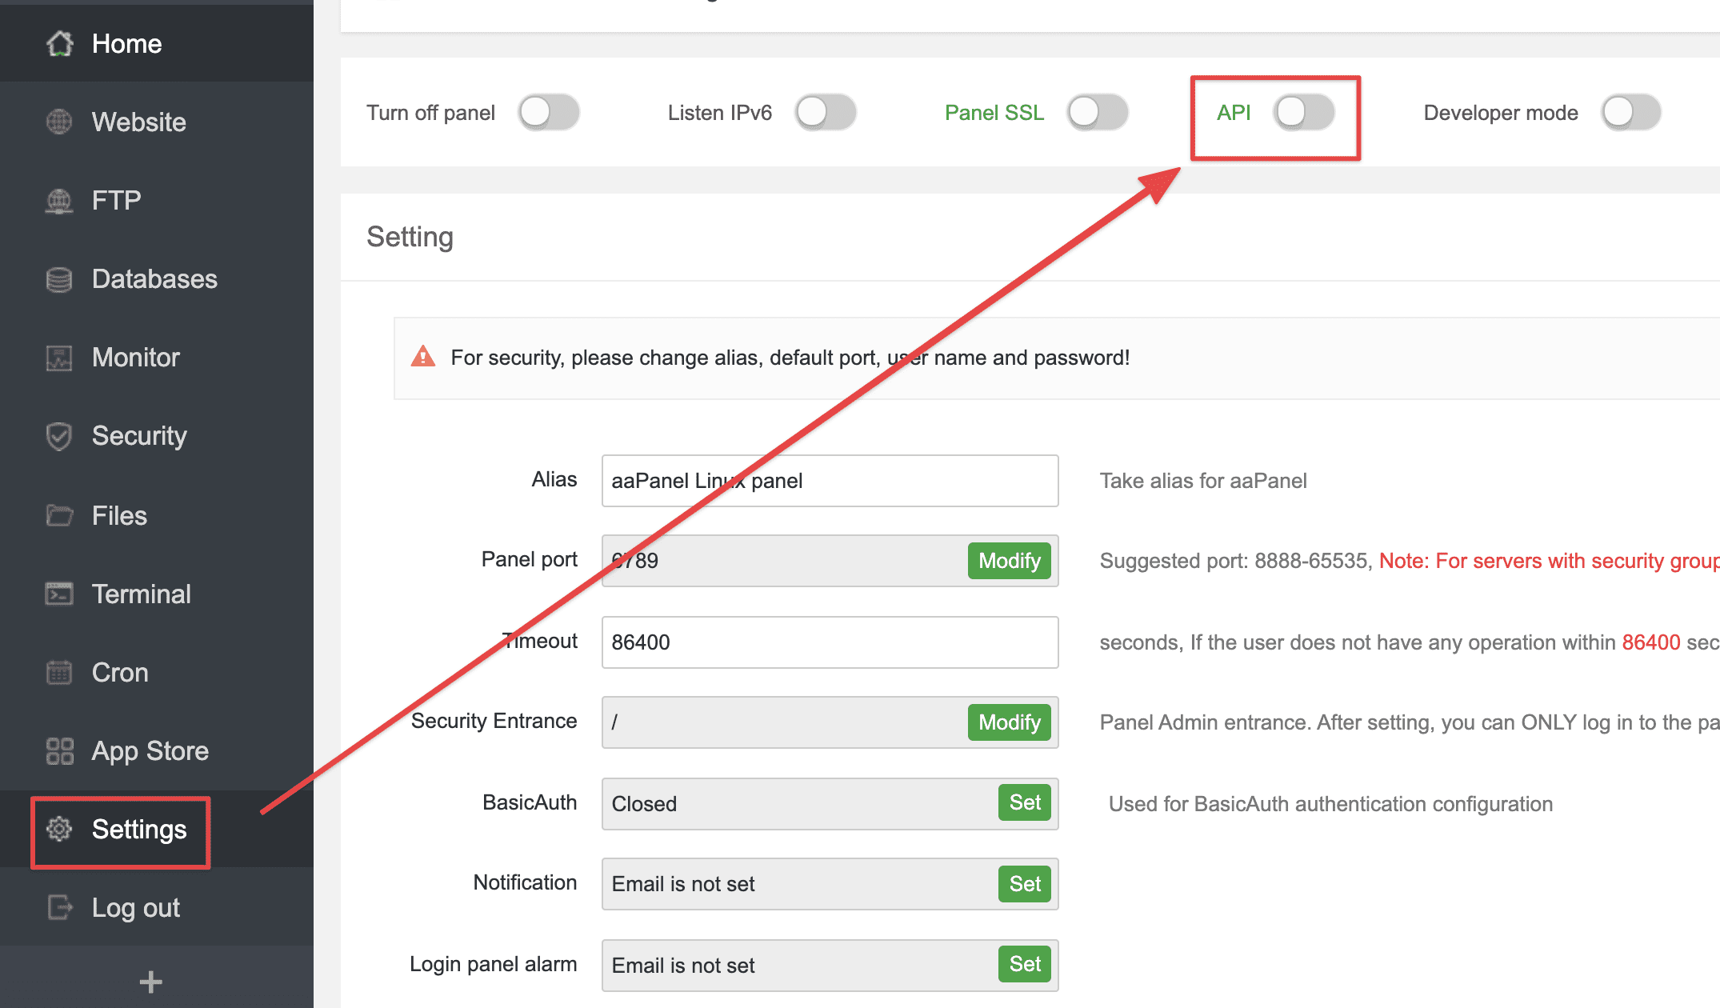This screenshot has height=1008, width=1720.
Task: Select the Website globe icon
Action: [x=58, y=122]
